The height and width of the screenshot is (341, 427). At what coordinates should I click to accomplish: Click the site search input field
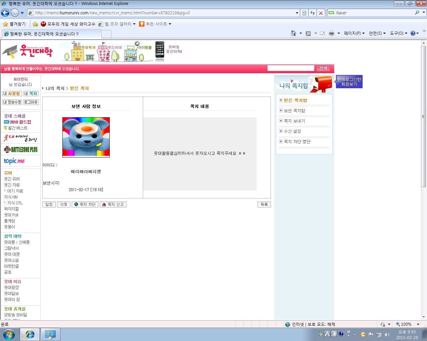tap(291, 68)
